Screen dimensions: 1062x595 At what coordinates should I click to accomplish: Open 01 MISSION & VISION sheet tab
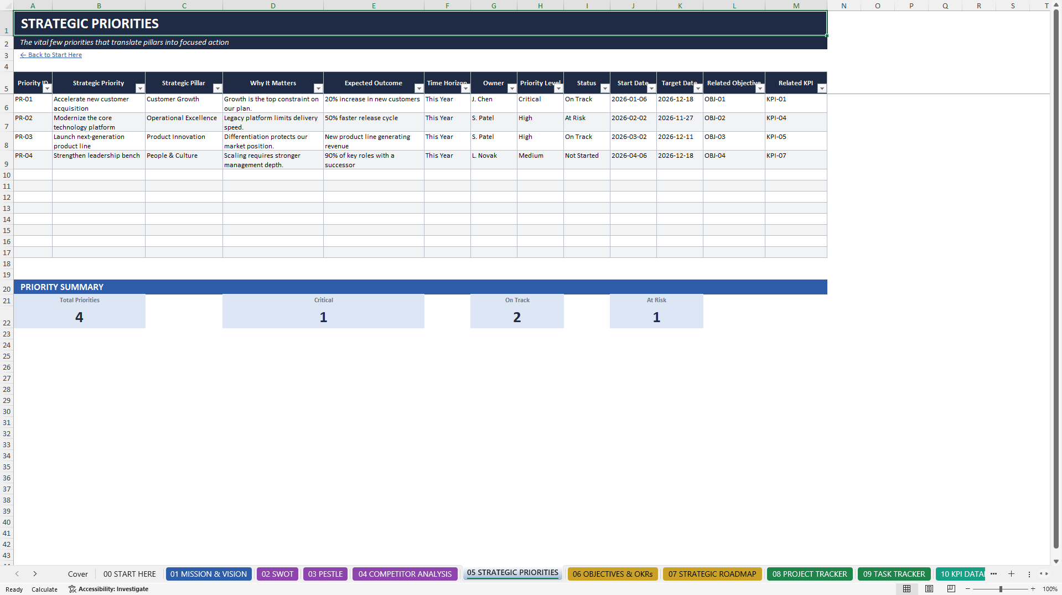[209, 574]
